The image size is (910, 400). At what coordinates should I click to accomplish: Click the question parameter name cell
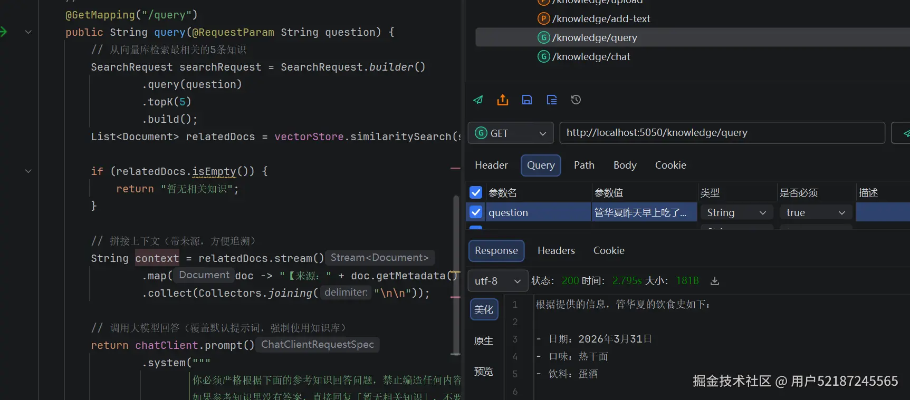pyautogui.click(x=538, y=212)
